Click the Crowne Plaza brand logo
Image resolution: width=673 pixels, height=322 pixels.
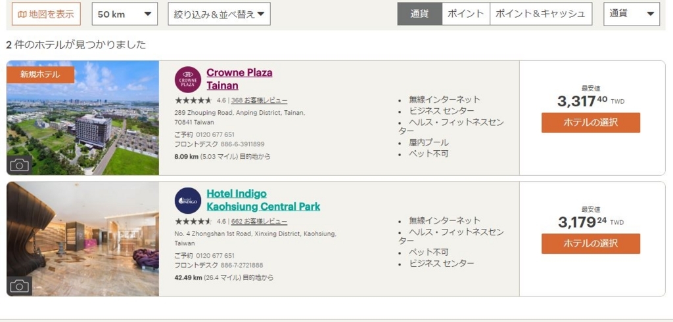(x=188, y=79)
